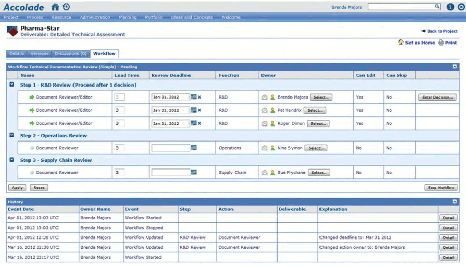Open calendar picker for Brenda Majors deadline
Image resolution: width=466 pixels, height=267 pixels.
[x=194, y=97]
